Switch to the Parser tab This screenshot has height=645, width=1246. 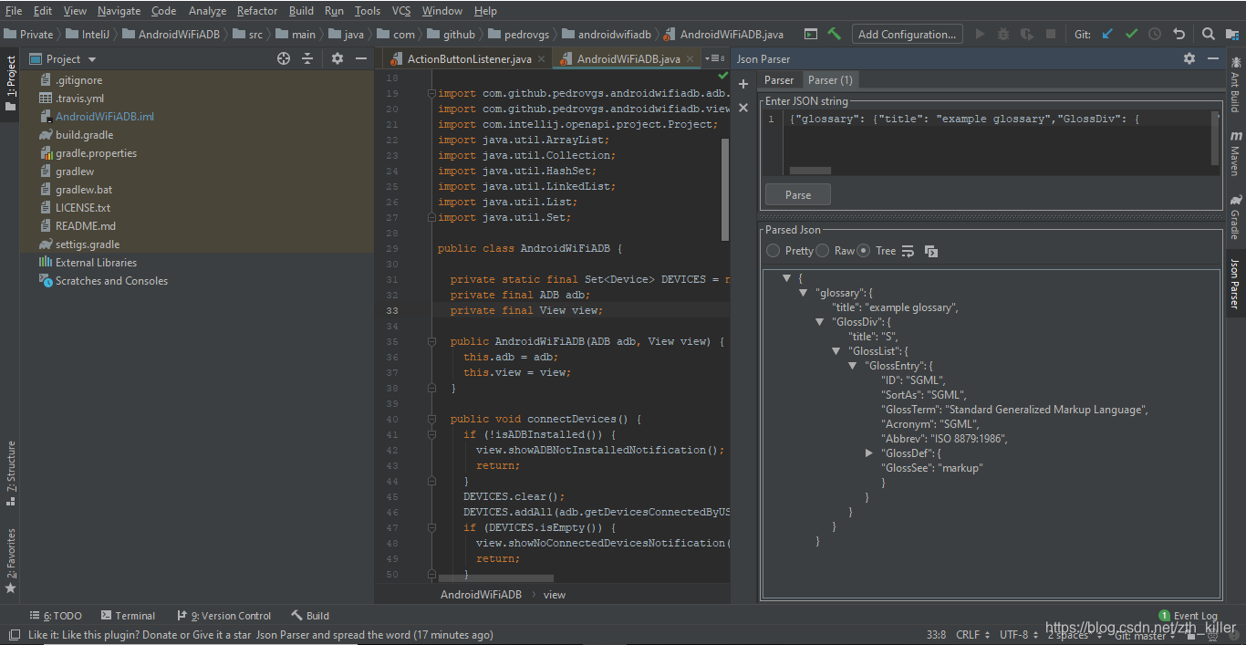[779, 80]
